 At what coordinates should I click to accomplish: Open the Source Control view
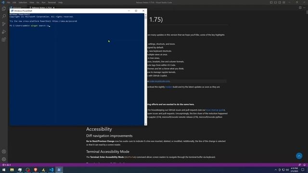coord(4,24)
